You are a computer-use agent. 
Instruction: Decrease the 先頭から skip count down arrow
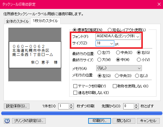tap(136, 108)
